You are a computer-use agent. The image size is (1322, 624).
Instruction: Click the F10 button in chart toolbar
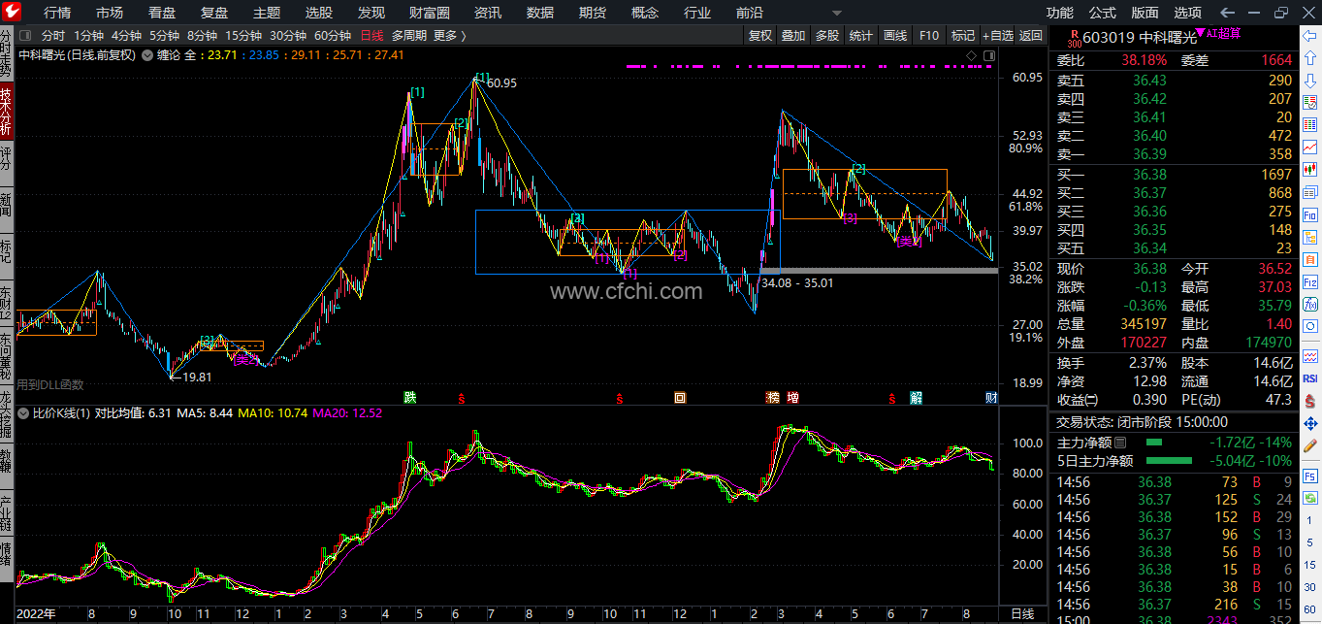click(x=929, y=36)
